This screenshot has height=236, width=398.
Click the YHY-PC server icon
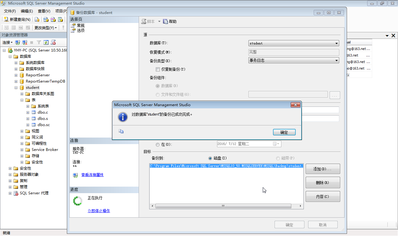(x=10, y=50)
